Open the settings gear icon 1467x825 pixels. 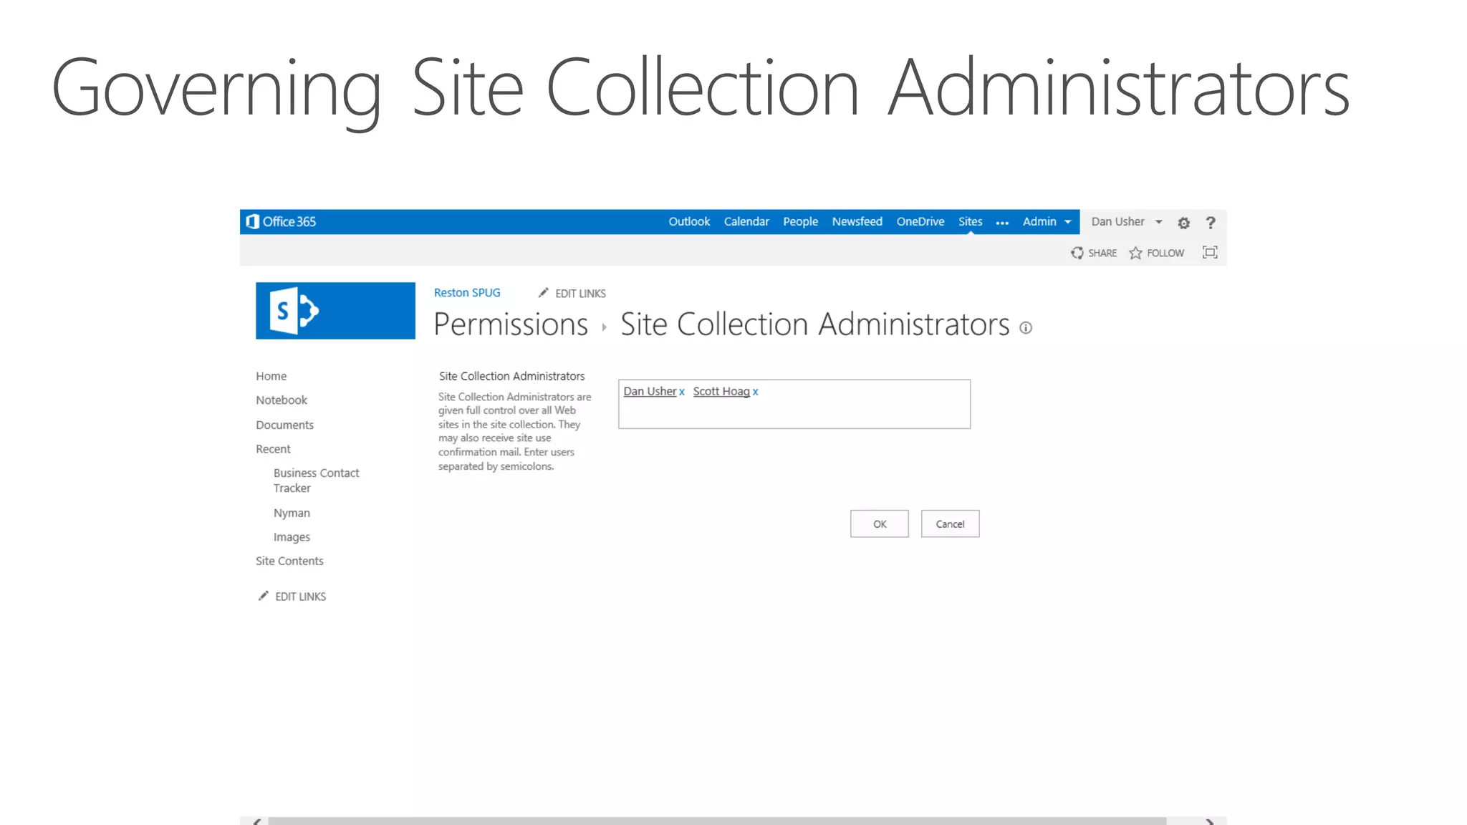tap(1183, 223)
